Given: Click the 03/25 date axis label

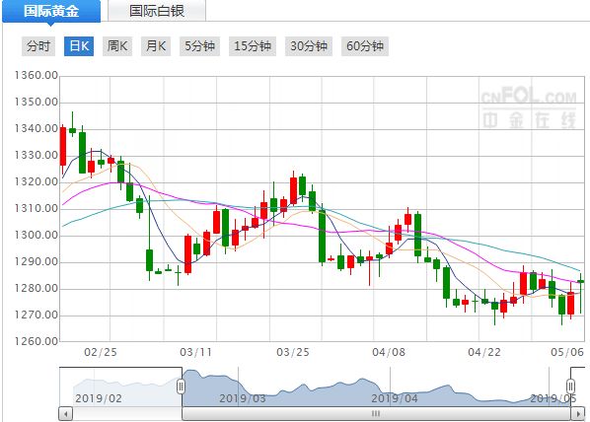Looking at the screenshot, I should click(293, 352).
